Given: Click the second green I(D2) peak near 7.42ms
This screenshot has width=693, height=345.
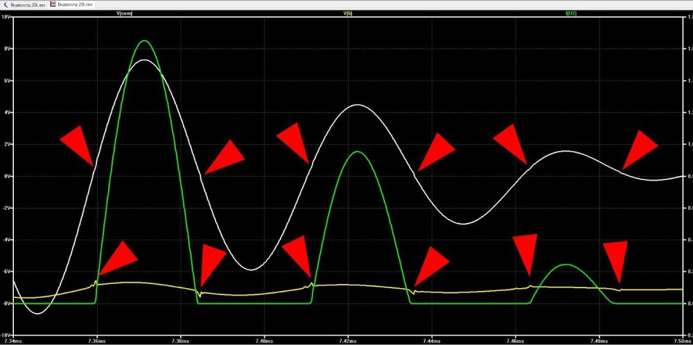Looking at the screenshot, I should (357, 152).
